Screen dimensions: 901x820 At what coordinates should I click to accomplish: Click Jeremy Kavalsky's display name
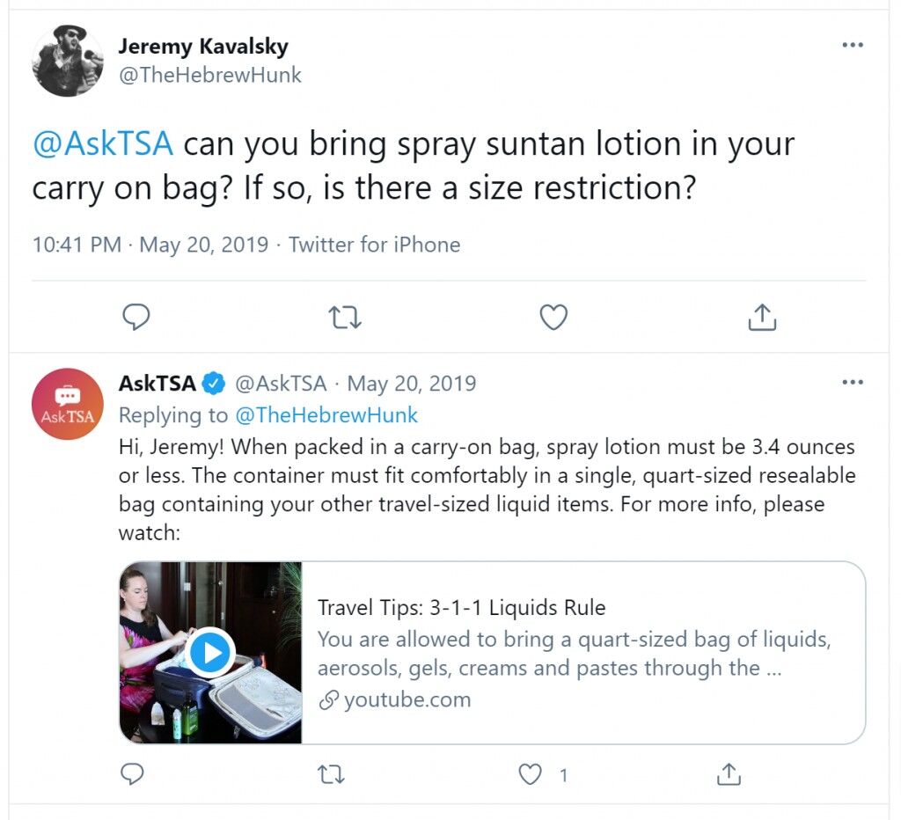click(x=203, y=46)
